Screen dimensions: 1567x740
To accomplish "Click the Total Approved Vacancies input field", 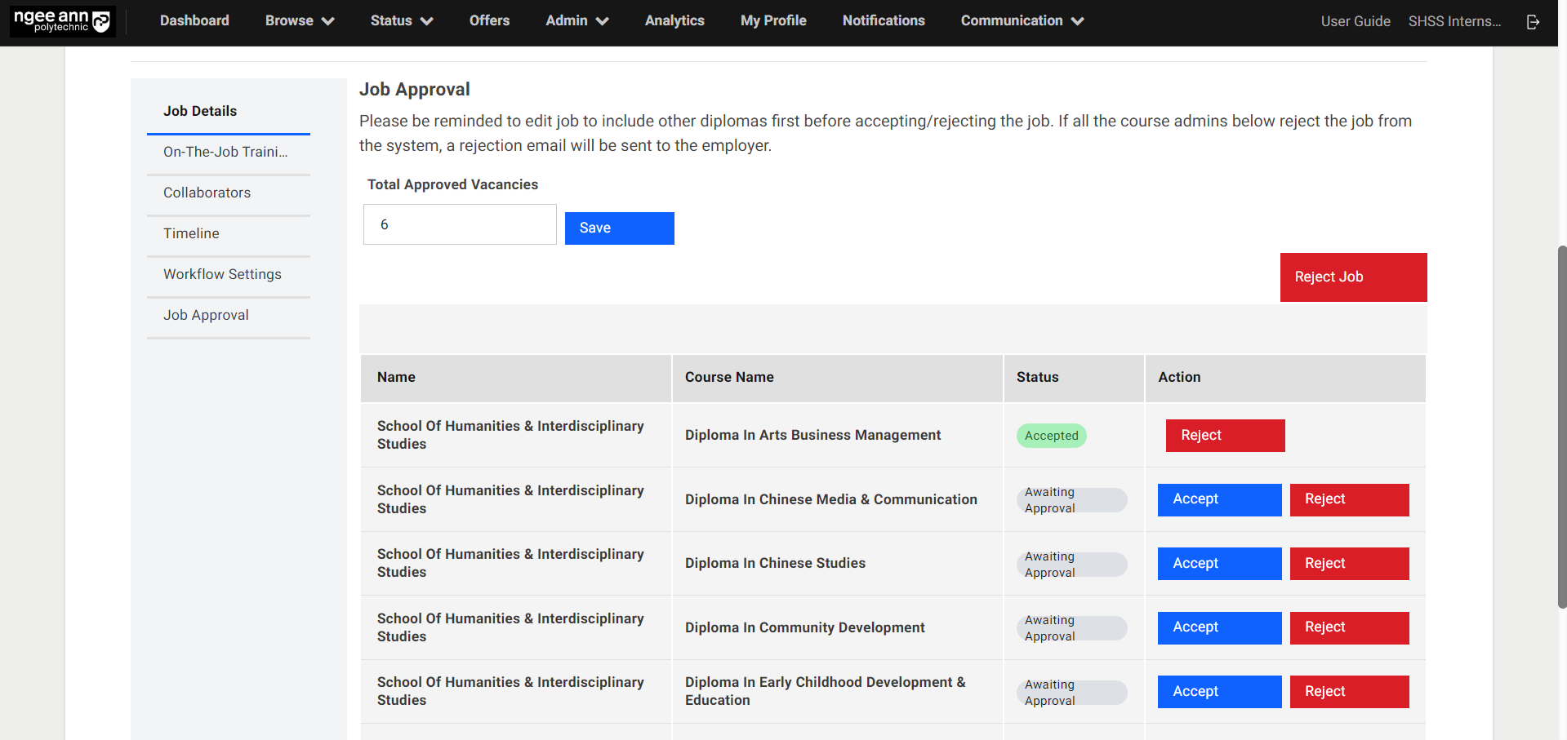I will coord(460,224).
